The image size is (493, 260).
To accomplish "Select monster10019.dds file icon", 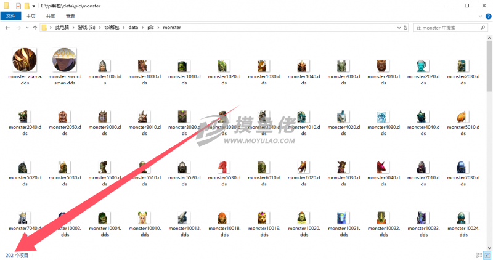I will point(263,218).
